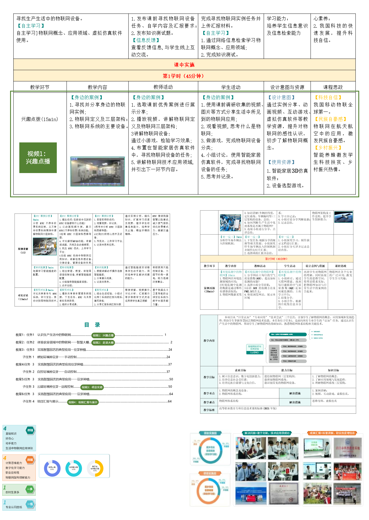369x520 pixels.
Task: Click the orange 【科技自信】 label
Action: 328,98
